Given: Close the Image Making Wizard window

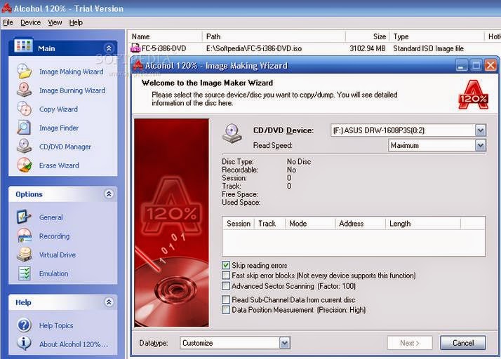Looking at the screenshot, I should 490,65.
